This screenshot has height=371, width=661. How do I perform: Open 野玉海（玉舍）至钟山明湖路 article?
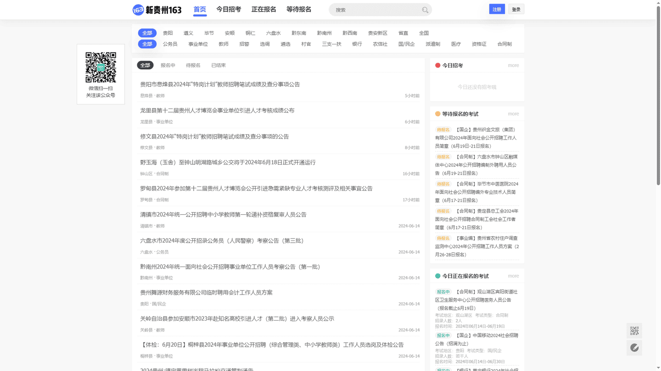[228, 163]
